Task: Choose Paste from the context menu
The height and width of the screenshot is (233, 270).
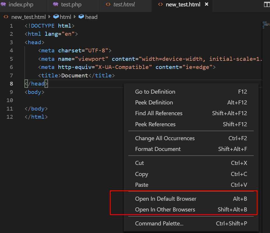Action: click(x=191, y=185)
